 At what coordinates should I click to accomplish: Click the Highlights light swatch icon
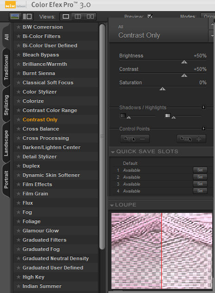[x=167, y=115]
